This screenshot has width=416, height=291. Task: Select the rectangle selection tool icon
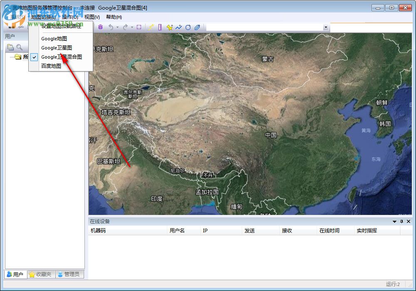(x=139, y=27)
